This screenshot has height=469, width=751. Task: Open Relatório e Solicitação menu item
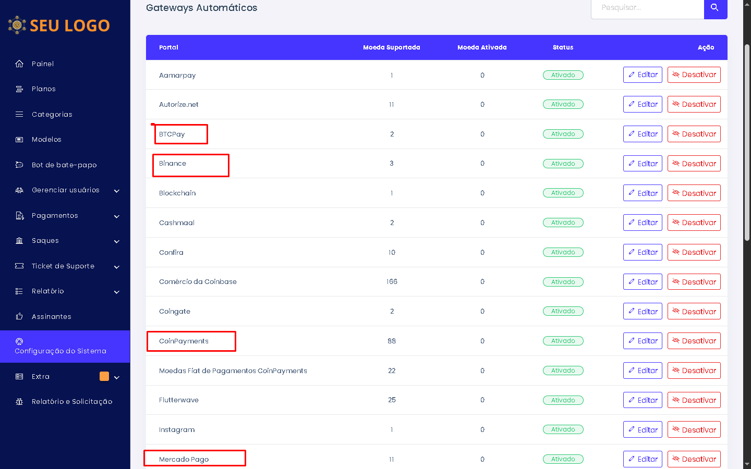(x=71, y=402)
